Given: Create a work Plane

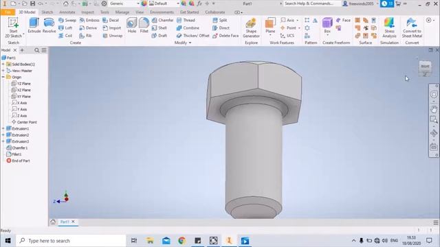Looking at the screenshot, I should (270, 26).
